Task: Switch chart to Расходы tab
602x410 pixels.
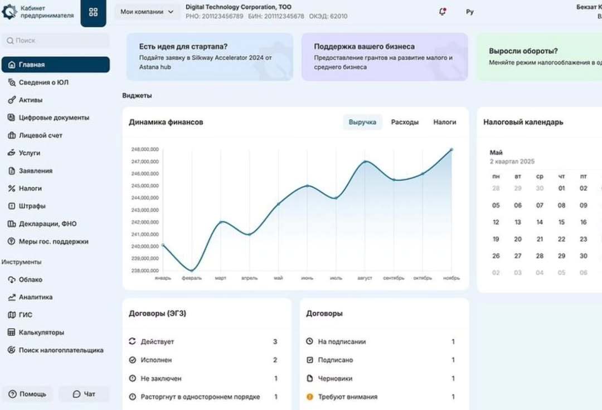Action: click(x=405, y=122)
